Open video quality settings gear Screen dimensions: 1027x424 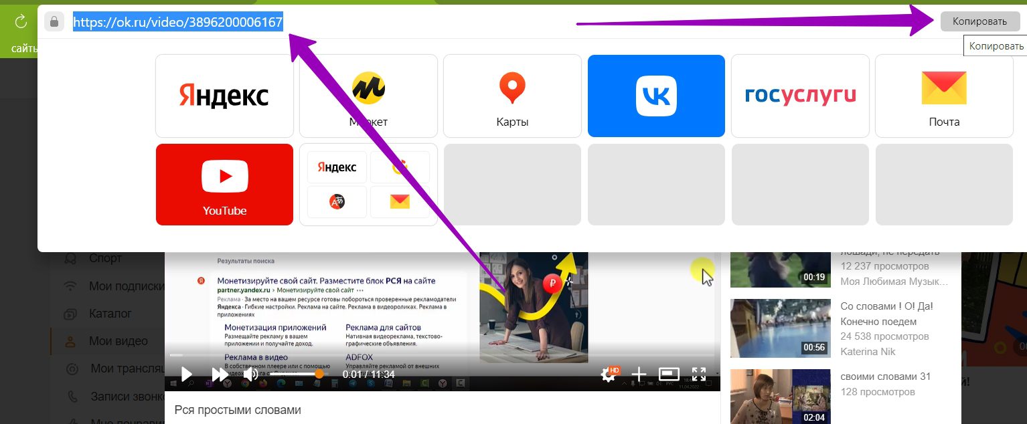(x=609, y=375)
